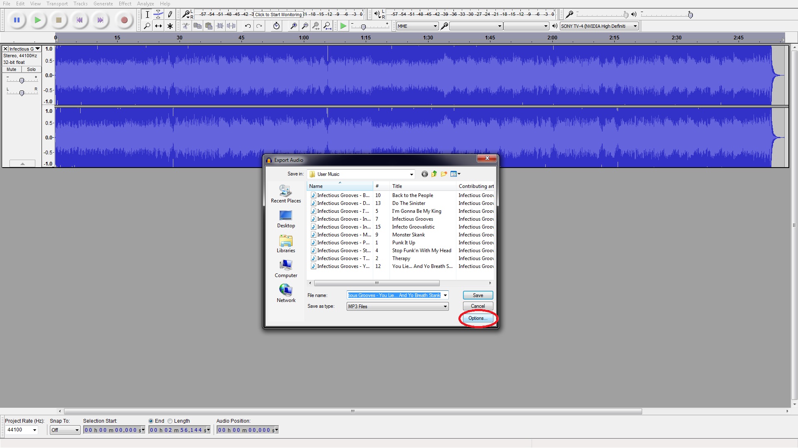Open the Save in folder dropdown
798x448 pixels.
pos(411,174)
